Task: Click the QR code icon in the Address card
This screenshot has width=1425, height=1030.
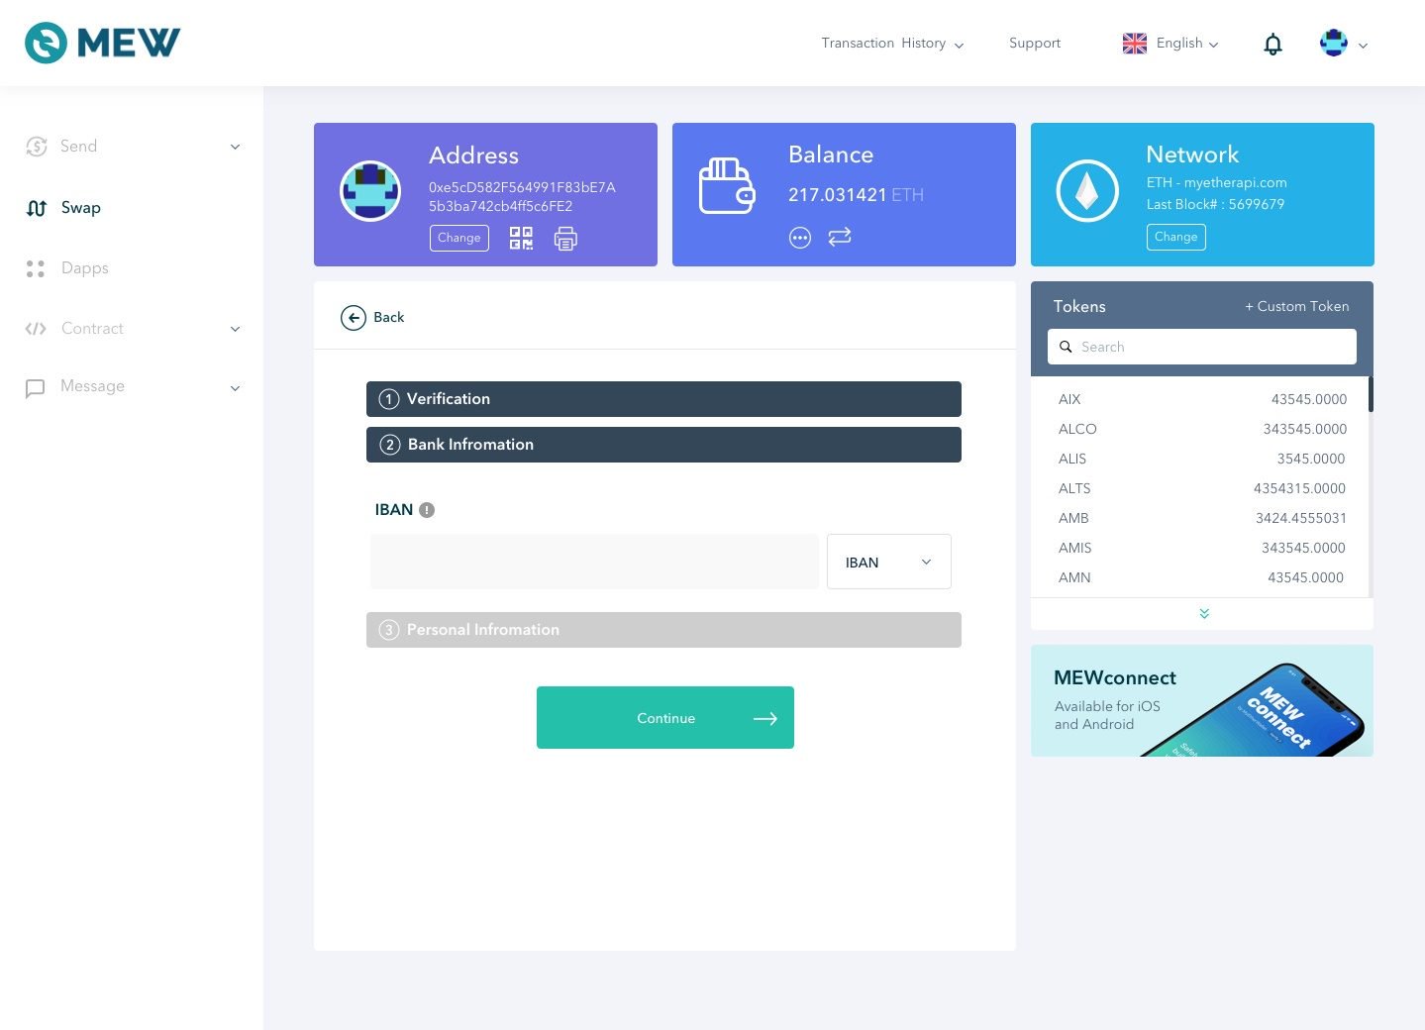Action: (x=521, y=238)
